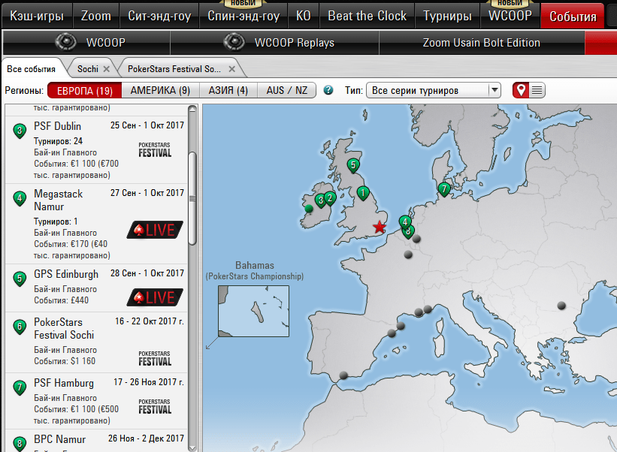Viewport: 617px width, 452px height.
Task: Open the regions help question mark icon
Action: pos(328,91)
